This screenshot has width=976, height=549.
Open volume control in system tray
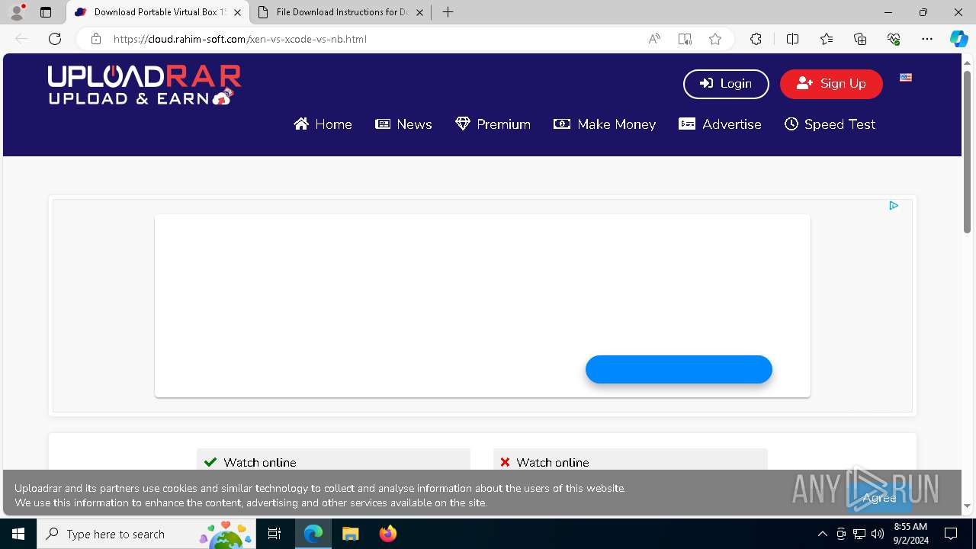click(877, 534)
